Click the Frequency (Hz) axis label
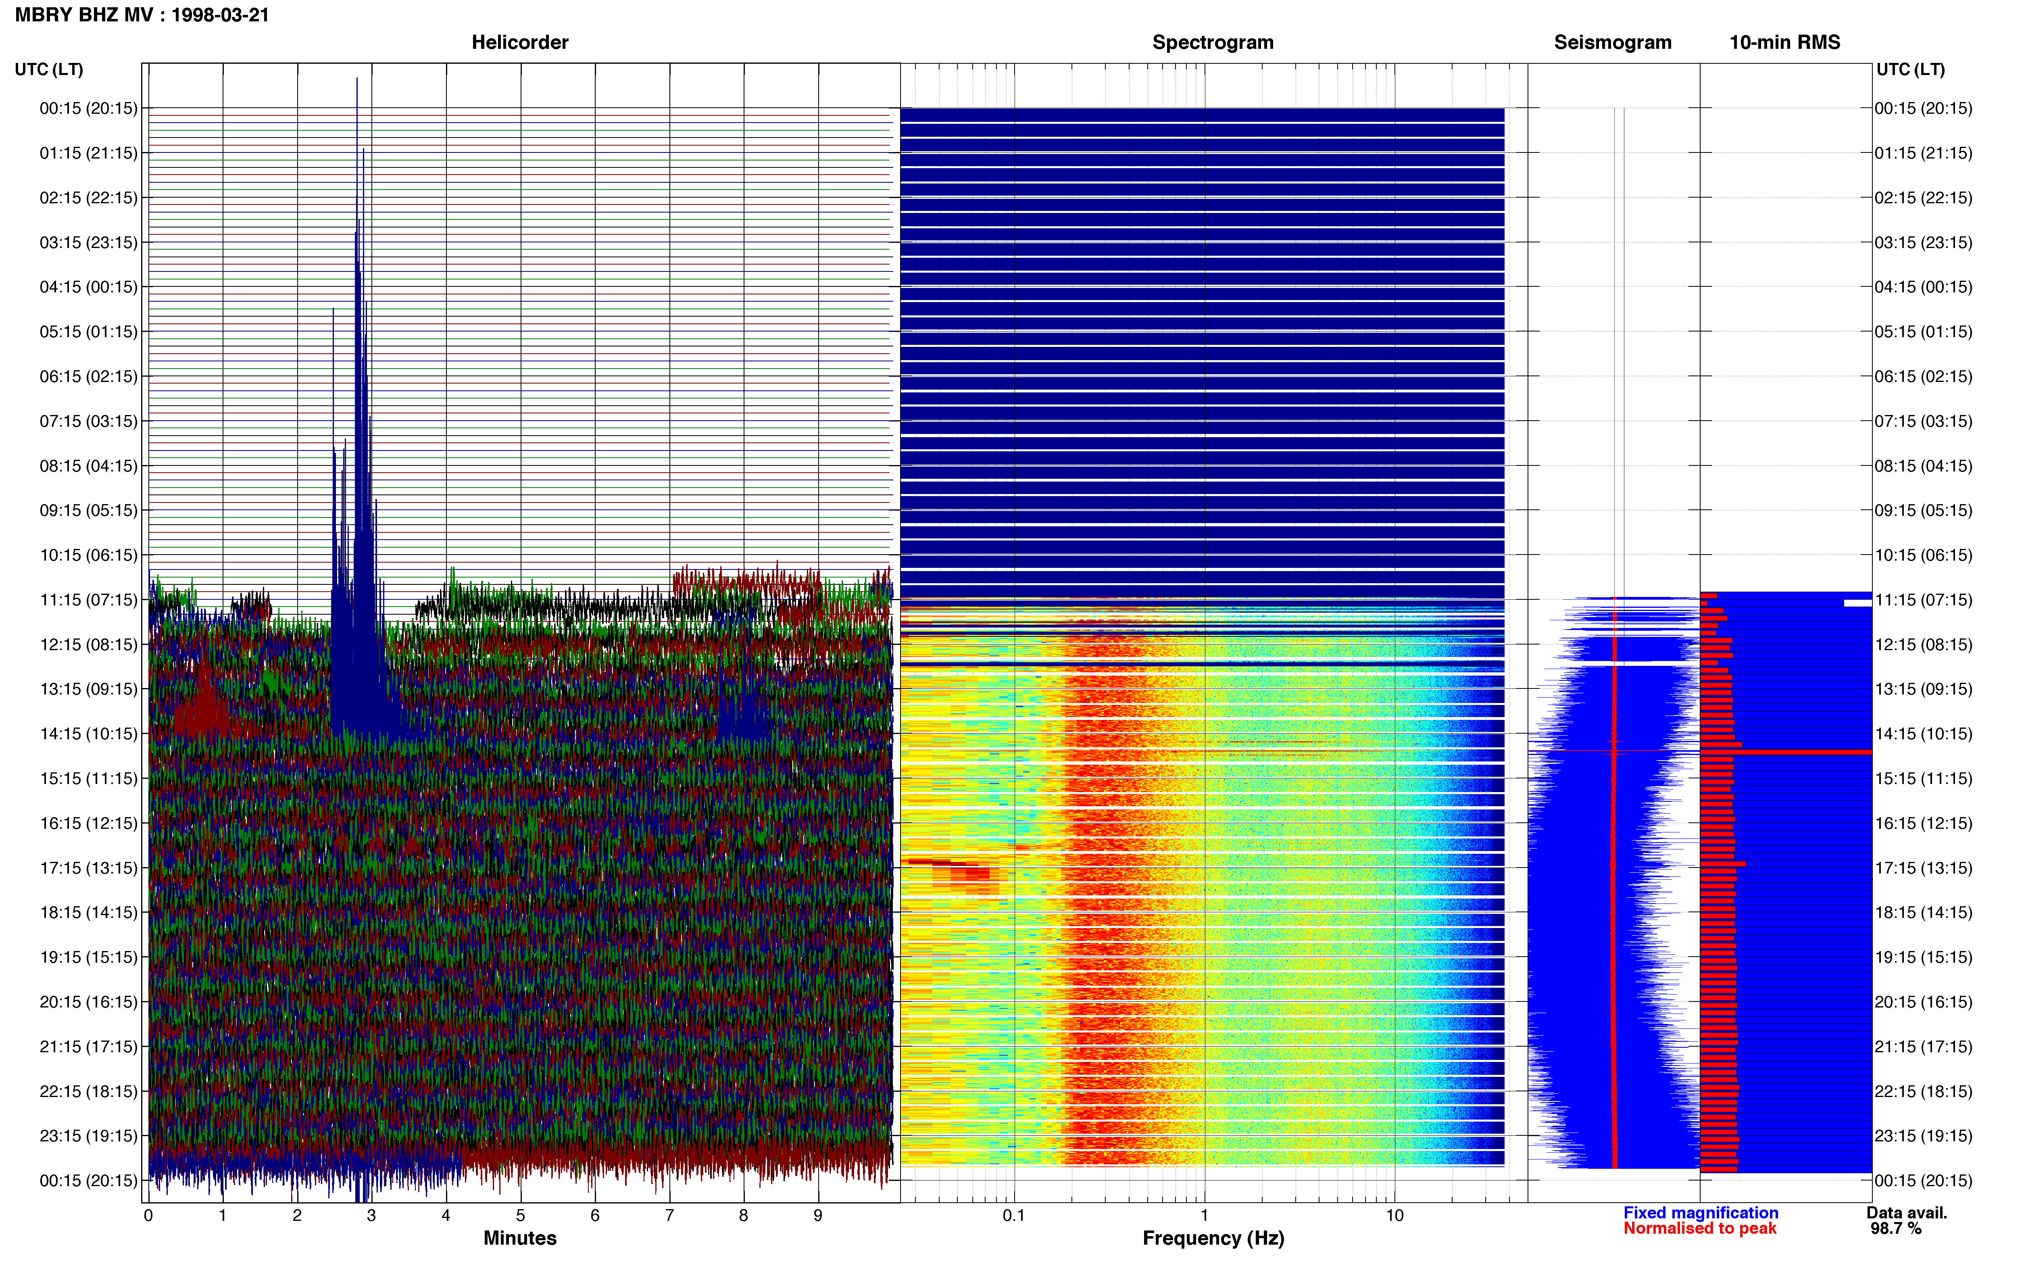 [1213, 1238]
